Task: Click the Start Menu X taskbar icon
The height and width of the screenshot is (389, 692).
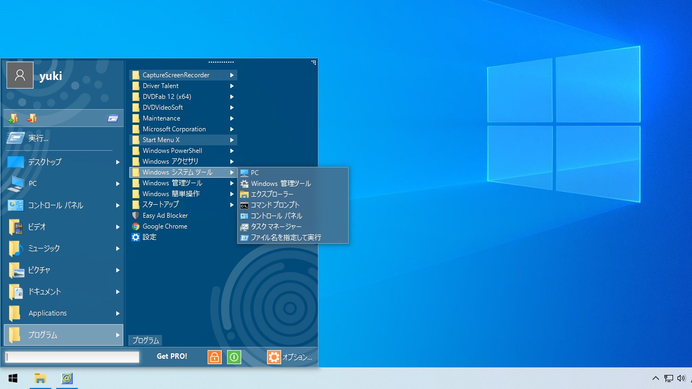Action: [x=67, y=378]
